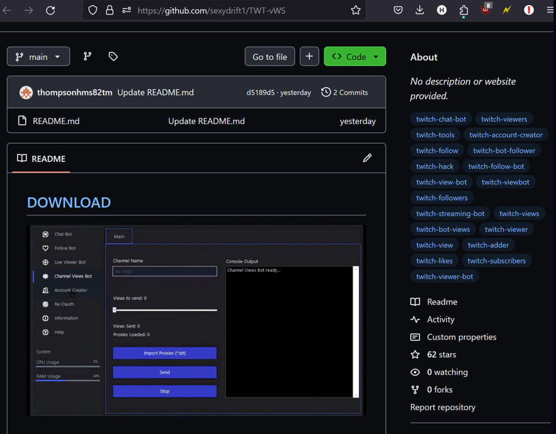Show site security padlock info
This screenshot has height=434, width=556.
(110, 10)
